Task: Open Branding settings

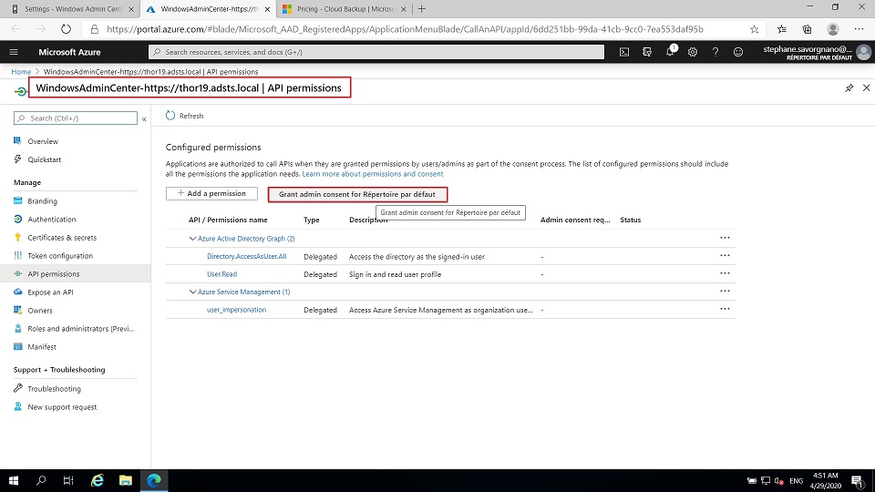Action: pyautogui.click(x=42, y=201)
